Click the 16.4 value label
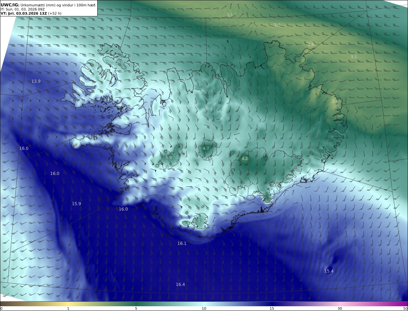The width and height of the screenshot is (408, 311). [180, 285]
